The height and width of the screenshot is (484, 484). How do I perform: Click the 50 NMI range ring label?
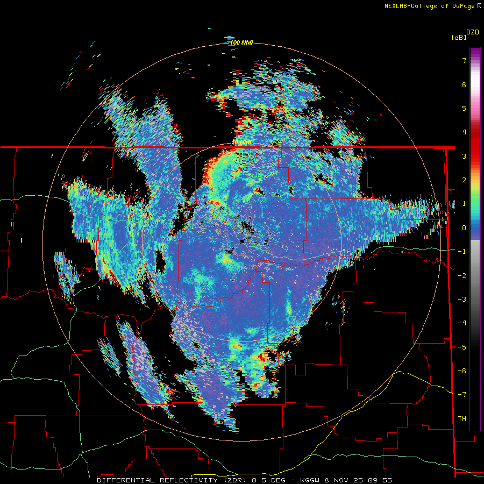tap(241, 143)
